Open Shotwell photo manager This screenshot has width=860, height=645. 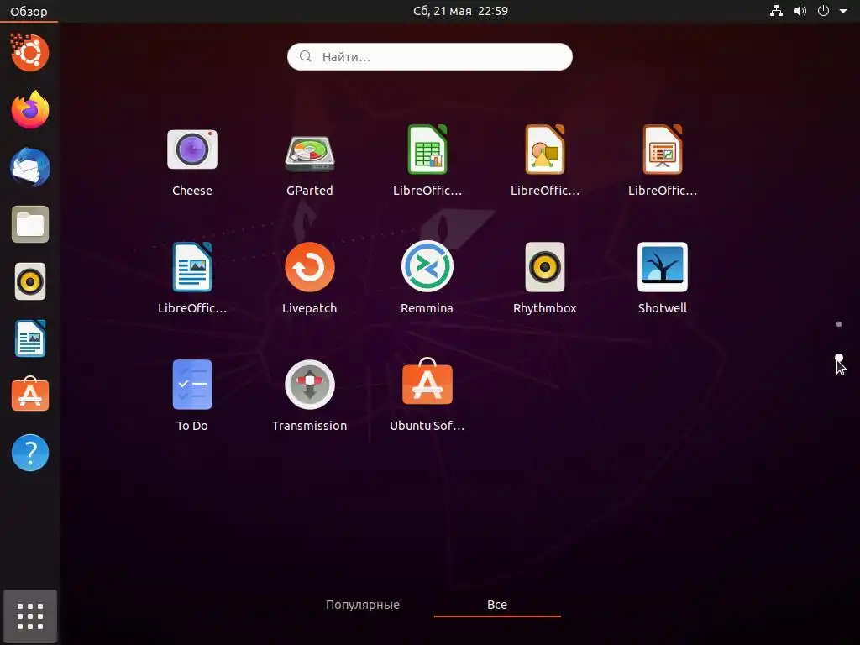point(663,267)
